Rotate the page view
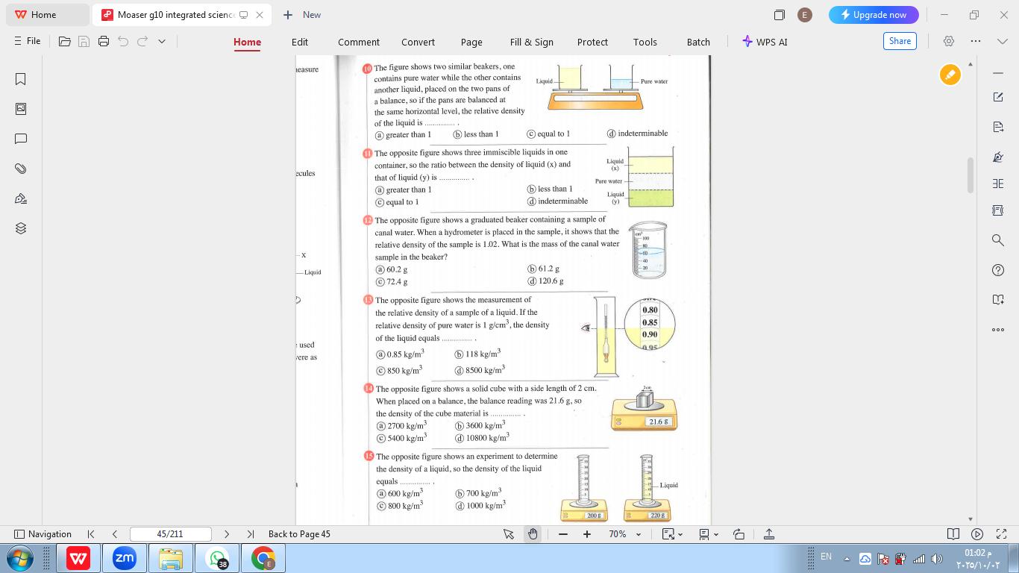The width and height of the screenshot is (1019, 573). [739, 534]
